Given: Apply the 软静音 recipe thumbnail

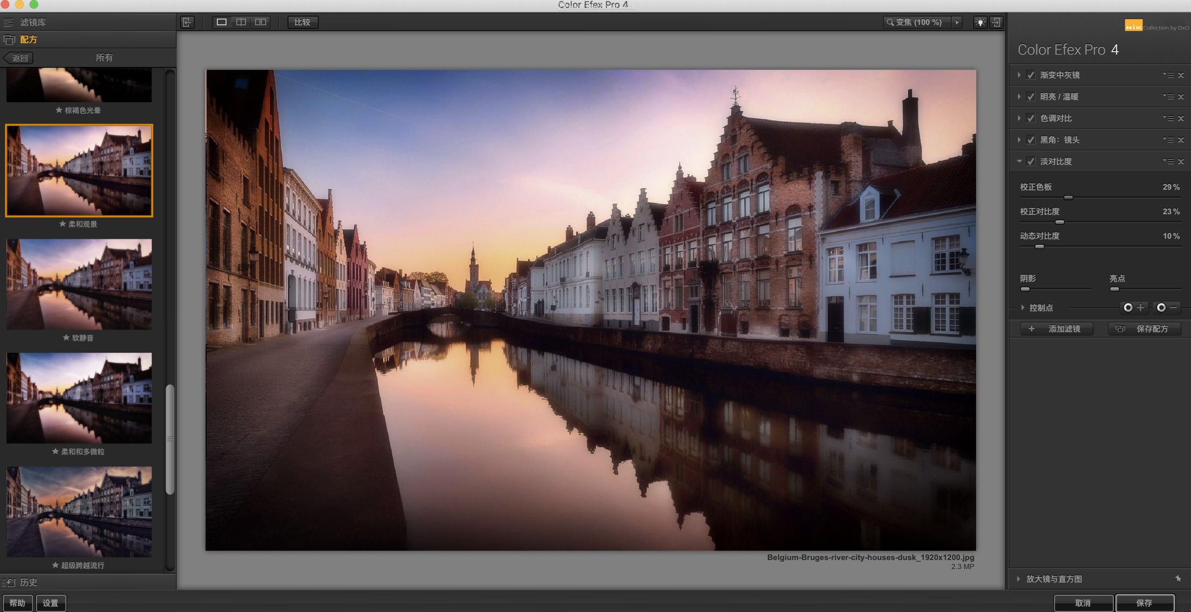Looking at the screenshot, I should [79, 284].
